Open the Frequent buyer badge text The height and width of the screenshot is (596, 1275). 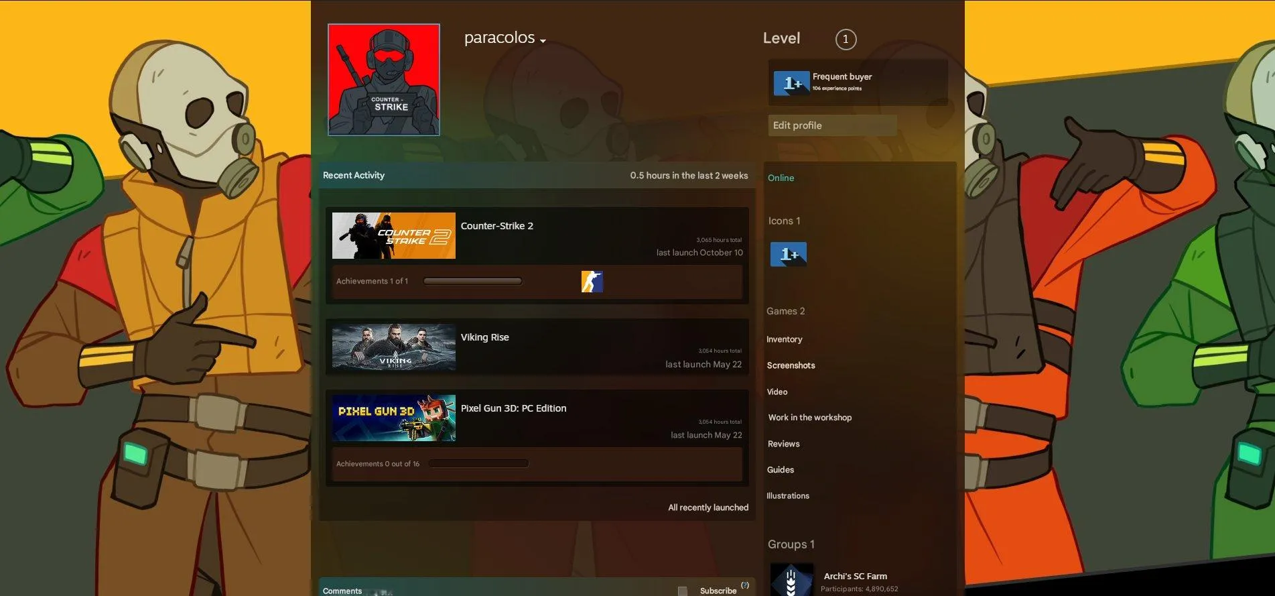(842, 76)
